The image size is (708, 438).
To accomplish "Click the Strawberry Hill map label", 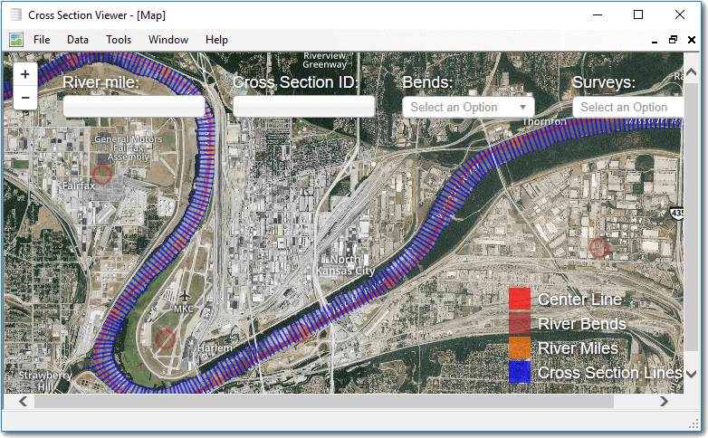I will (45, 381).
